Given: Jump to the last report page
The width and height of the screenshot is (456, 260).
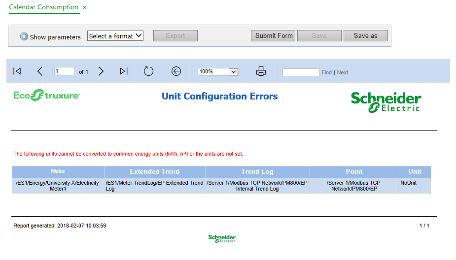Looking at the screenshot, I should [124, 71].
